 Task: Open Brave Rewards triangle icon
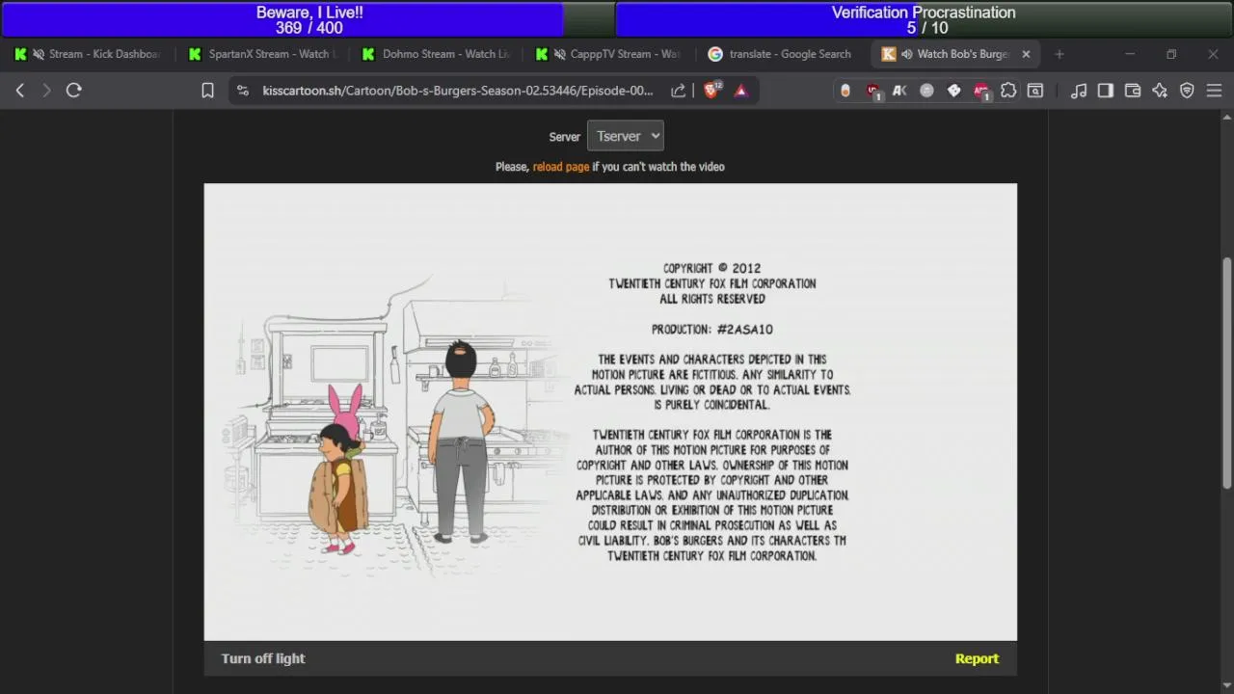(x=741, y=91)
